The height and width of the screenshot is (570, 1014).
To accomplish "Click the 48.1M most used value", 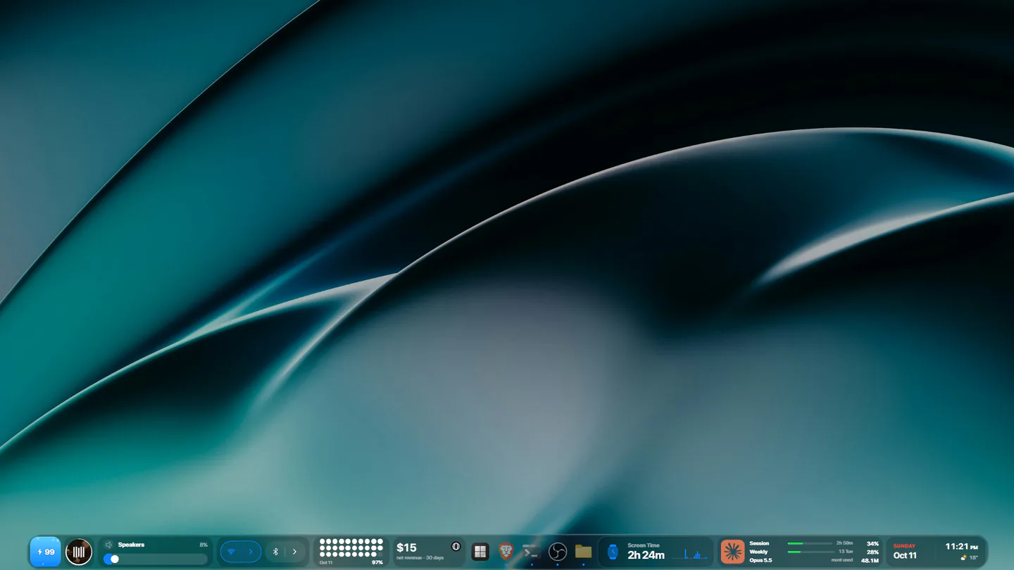I will [x=870, y=560].
